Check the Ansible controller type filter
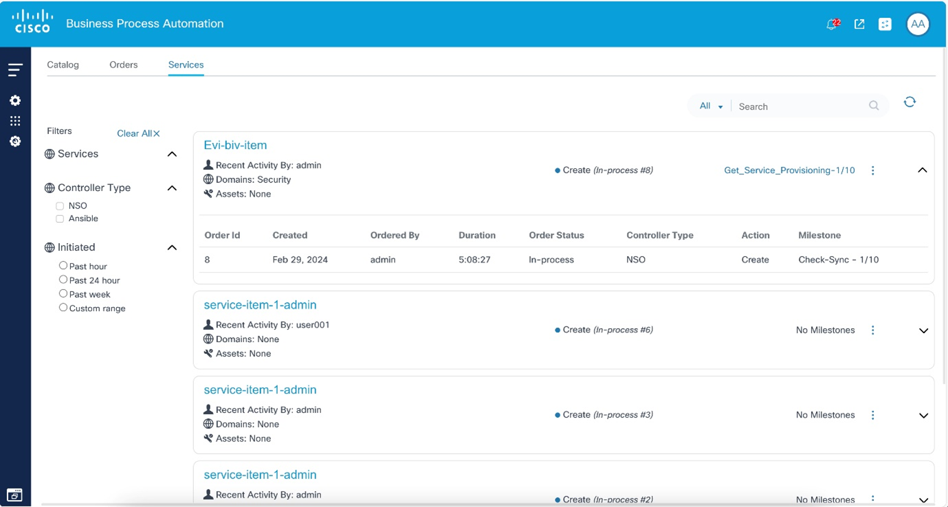The height and width of the screenshot is (507, 948). coord(60,219)
